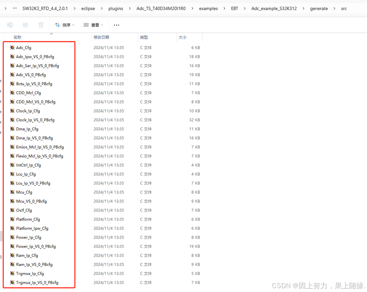This screenshot has height=292, width=367.
Task: Navigate to eclipse breadcrumb folder
Action: pyautogui.click(x=88, y=8)
